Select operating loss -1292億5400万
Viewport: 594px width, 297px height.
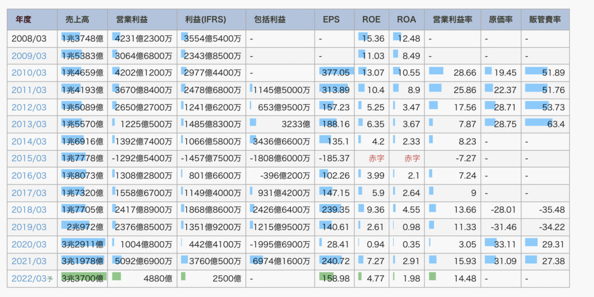(x=142, y=158)
